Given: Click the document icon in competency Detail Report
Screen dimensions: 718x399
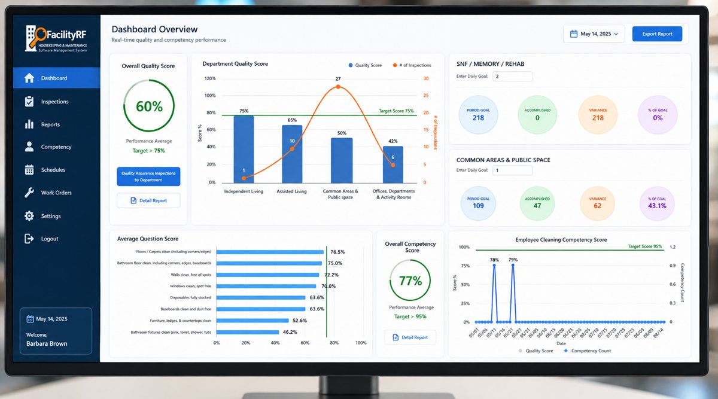Looking at the screenshot, I should click(395, 337).
